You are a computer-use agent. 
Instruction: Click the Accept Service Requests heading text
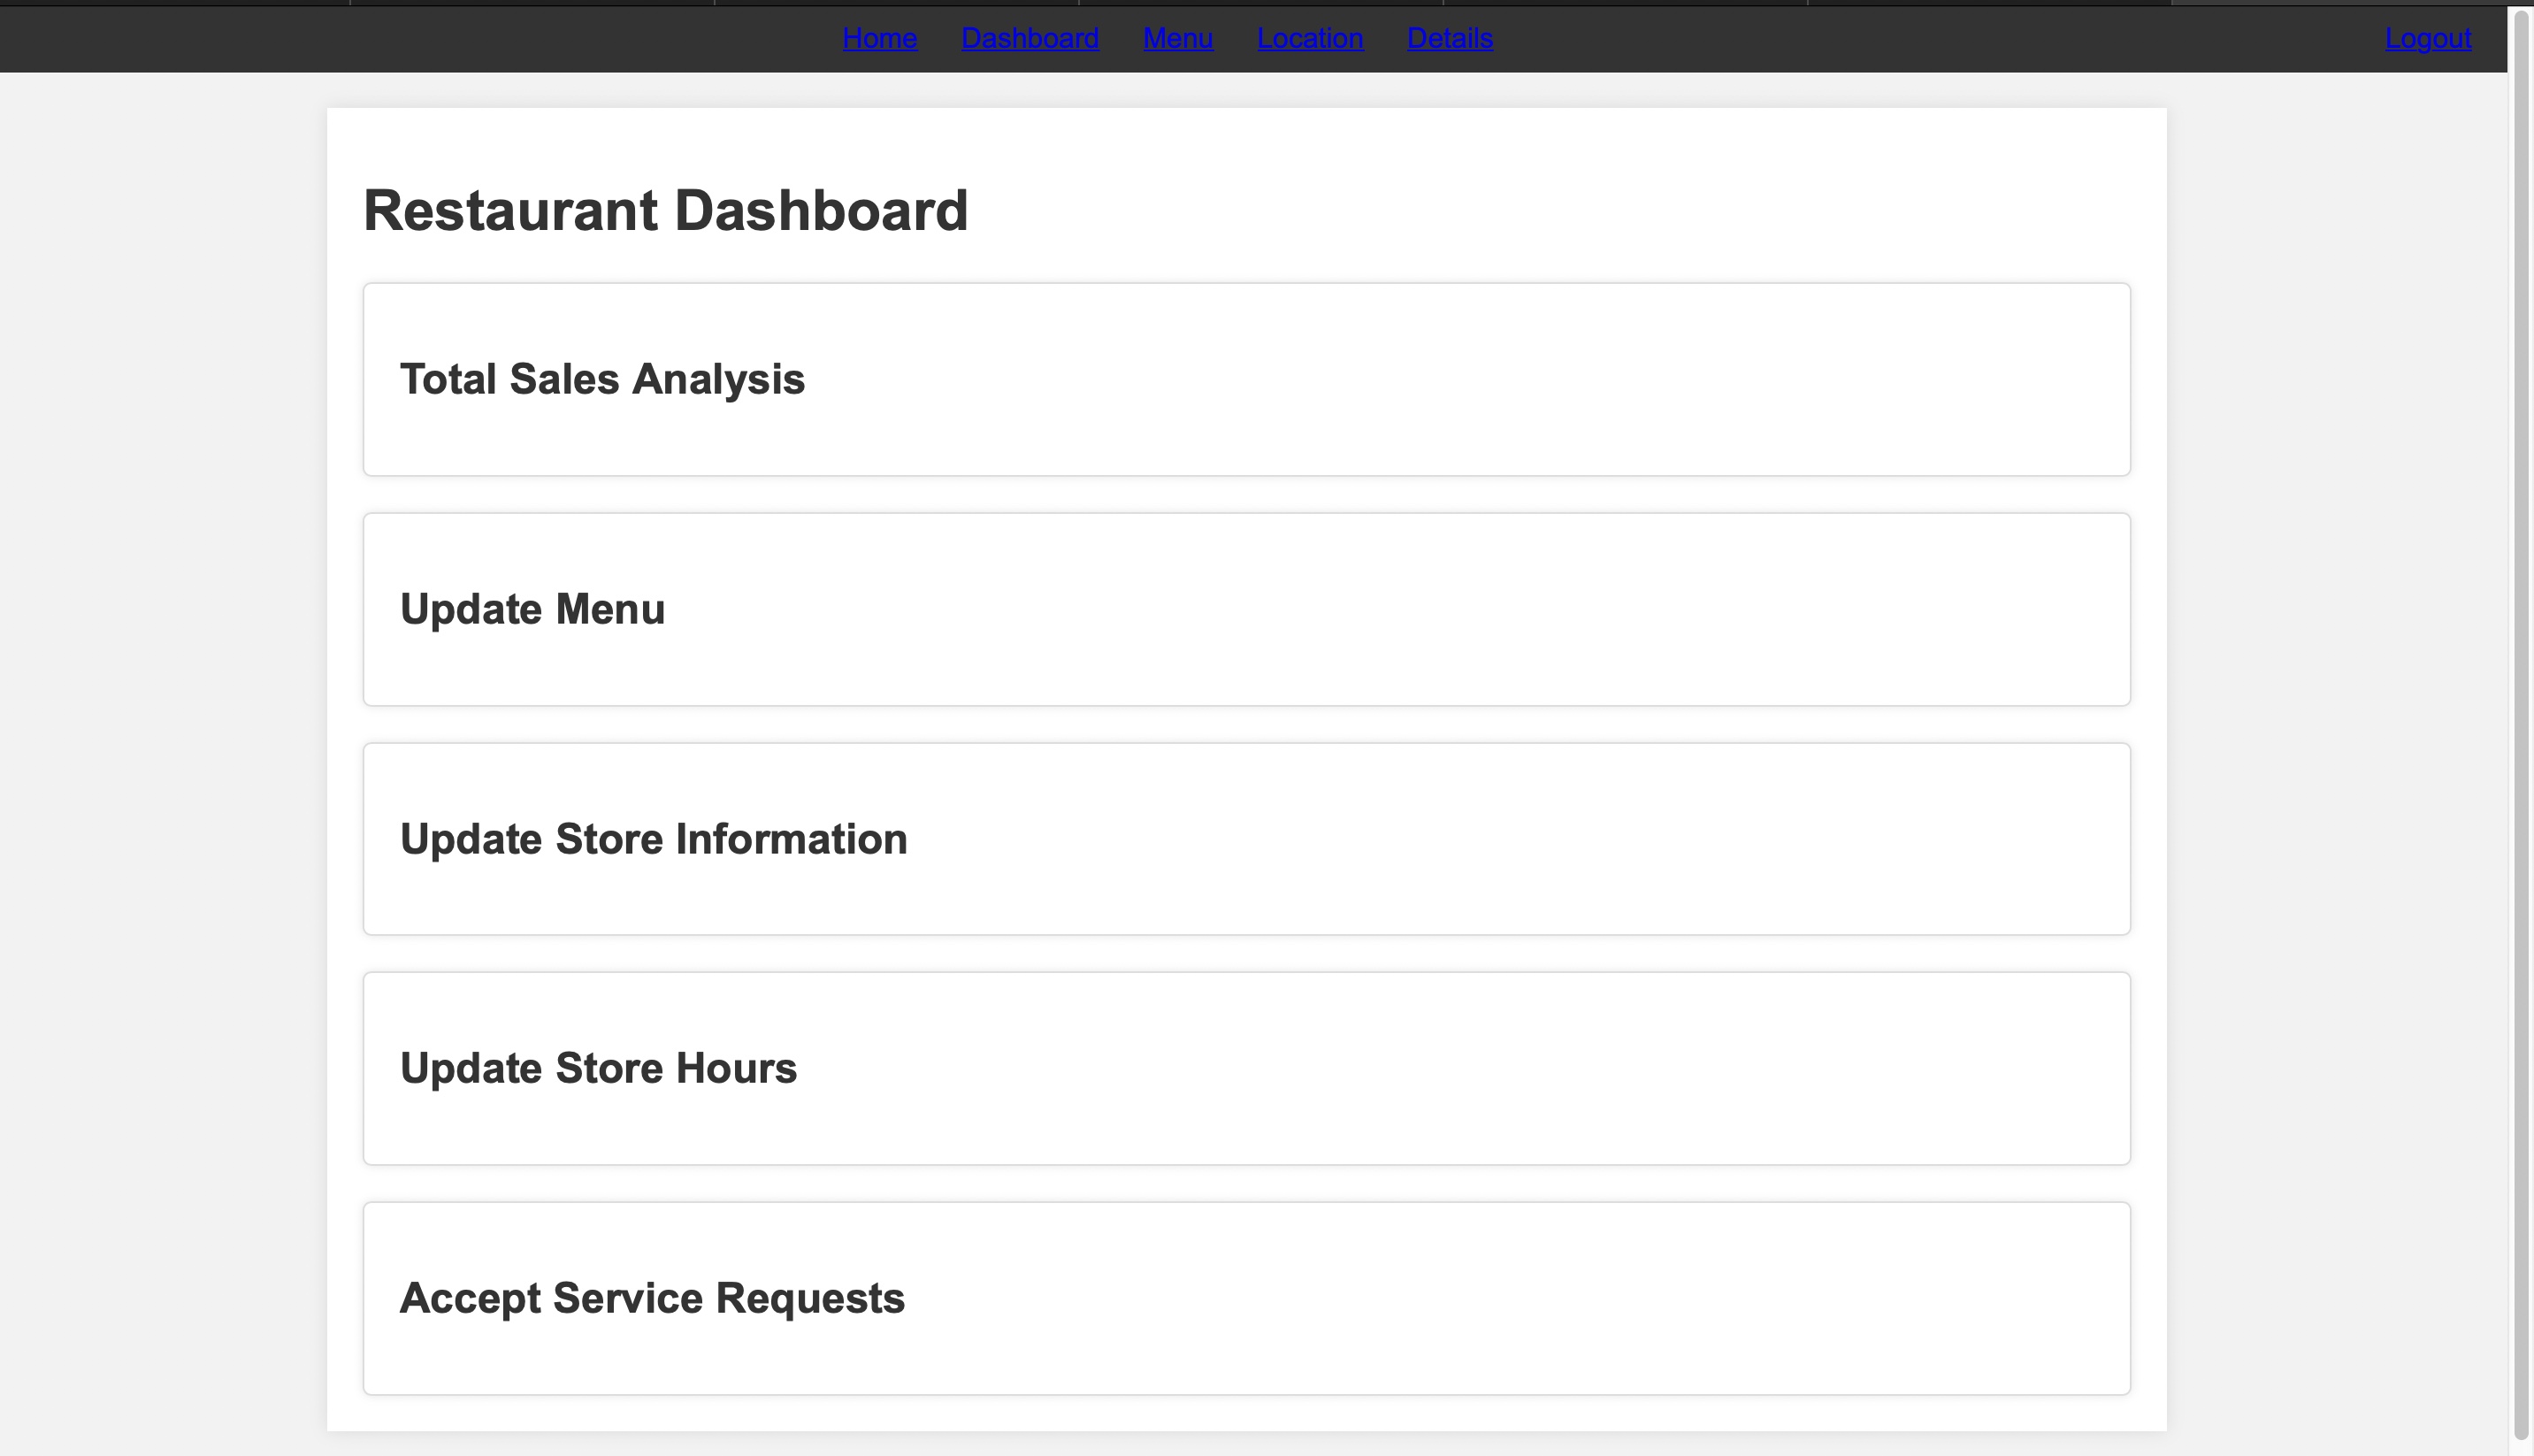[x=652, y=1298]
